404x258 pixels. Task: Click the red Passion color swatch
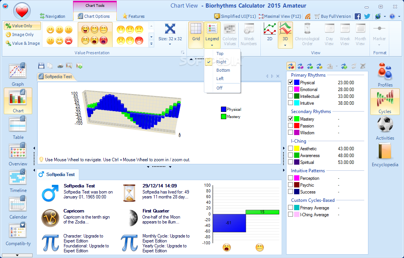point(297,126)
